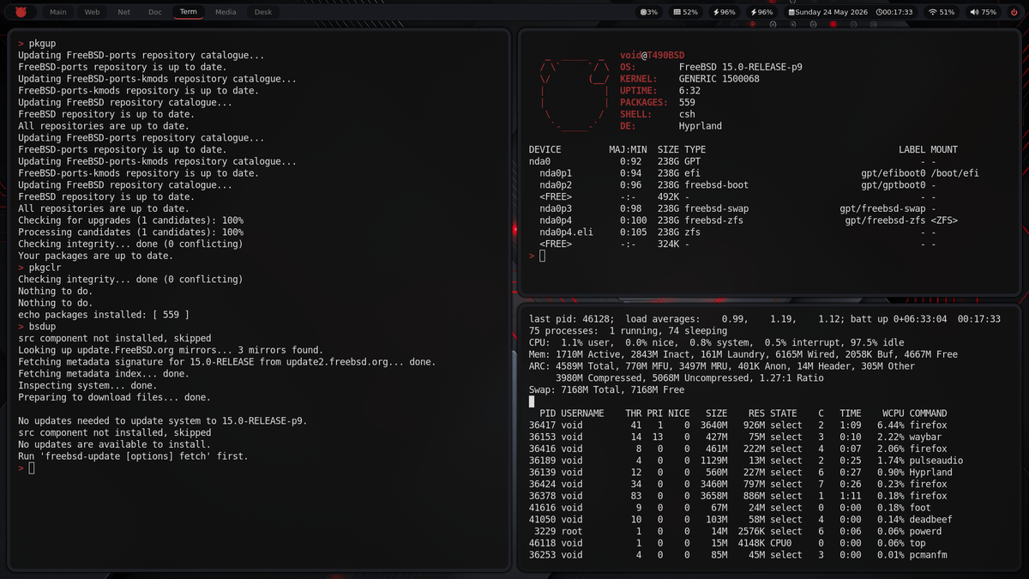Click the 'load averages' line in top

click(765, 319)
